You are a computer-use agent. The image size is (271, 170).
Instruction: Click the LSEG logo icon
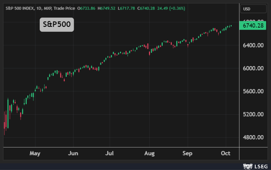pyautogui.click(x=246, y=165)
